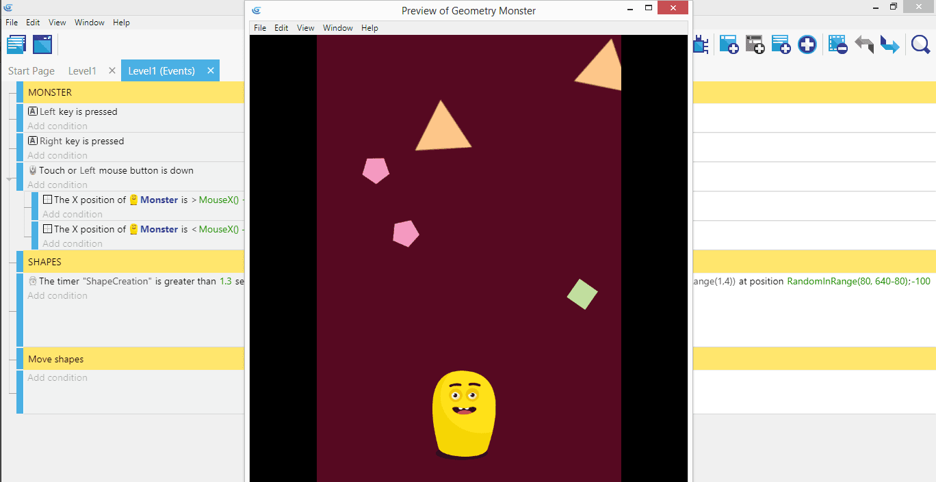
Task: Click the grey undo arrow icon
Action: 864,45
